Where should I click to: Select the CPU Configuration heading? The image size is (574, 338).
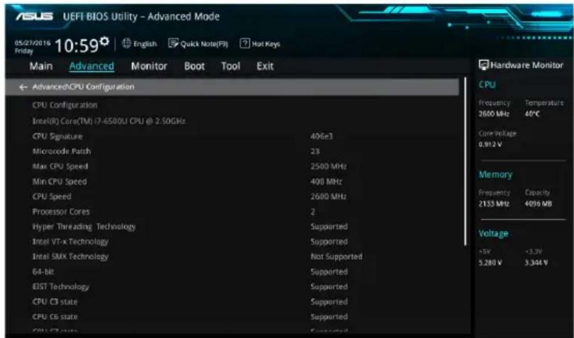65,105
